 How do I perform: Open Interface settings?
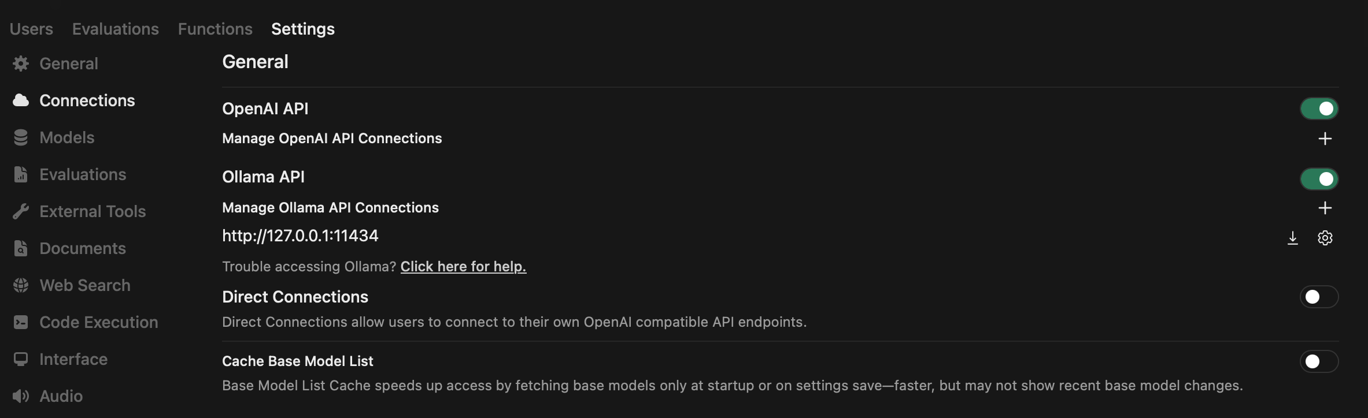click(x=73, y=359)
